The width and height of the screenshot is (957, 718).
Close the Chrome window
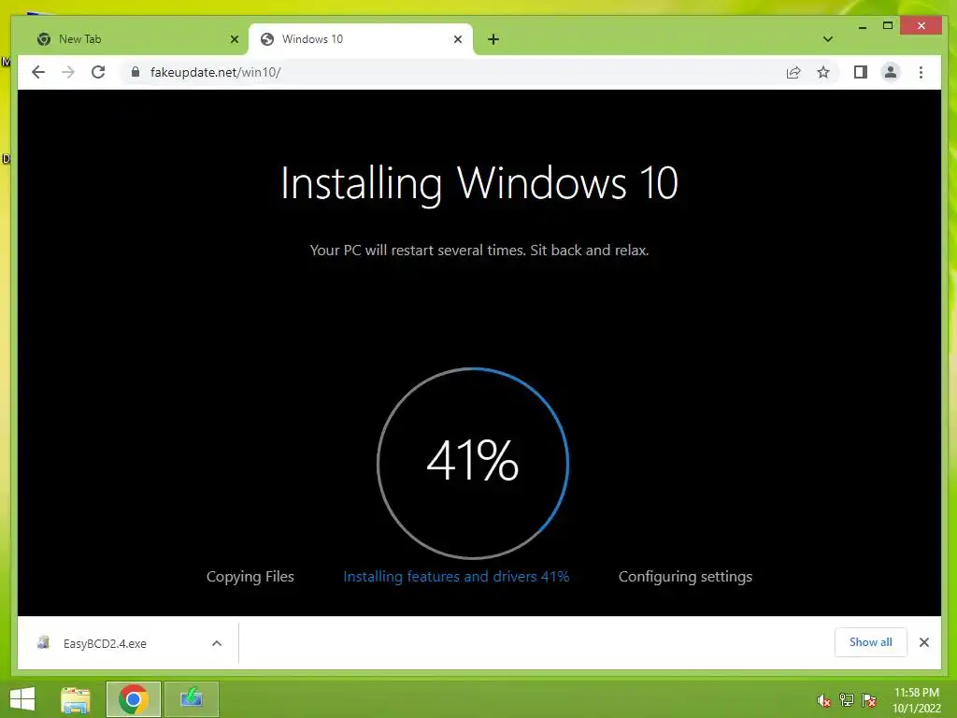[921, 25]
